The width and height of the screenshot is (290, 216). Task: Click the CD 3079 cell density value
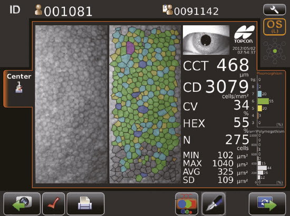point(227,87)
